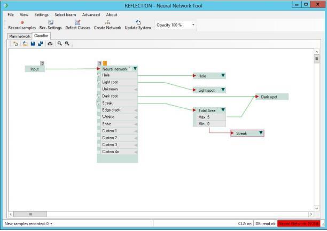
Task: Enable the Wrinkle class checkbox
Action: (99, 117)
